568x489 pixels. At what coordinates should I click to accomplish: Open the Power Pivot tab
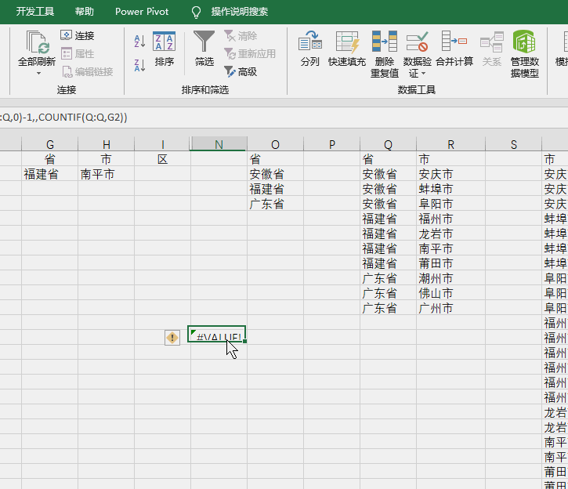pos(142,12)
